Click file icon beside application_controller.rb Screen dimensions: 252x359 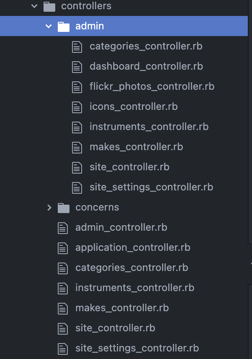click(x=63, y=248)
